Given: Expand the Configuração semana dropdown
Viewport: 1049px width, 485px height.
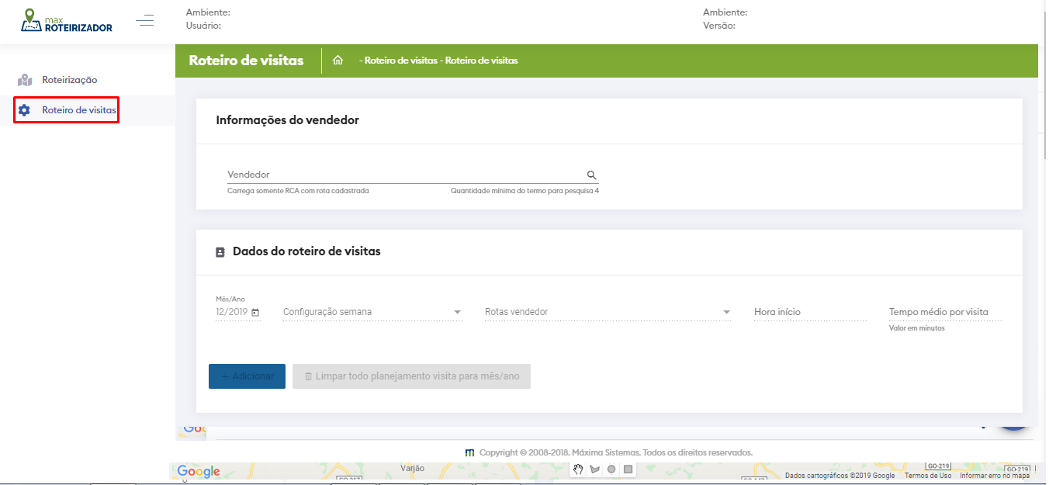Looking at the screenshot, I should [457, 313].
